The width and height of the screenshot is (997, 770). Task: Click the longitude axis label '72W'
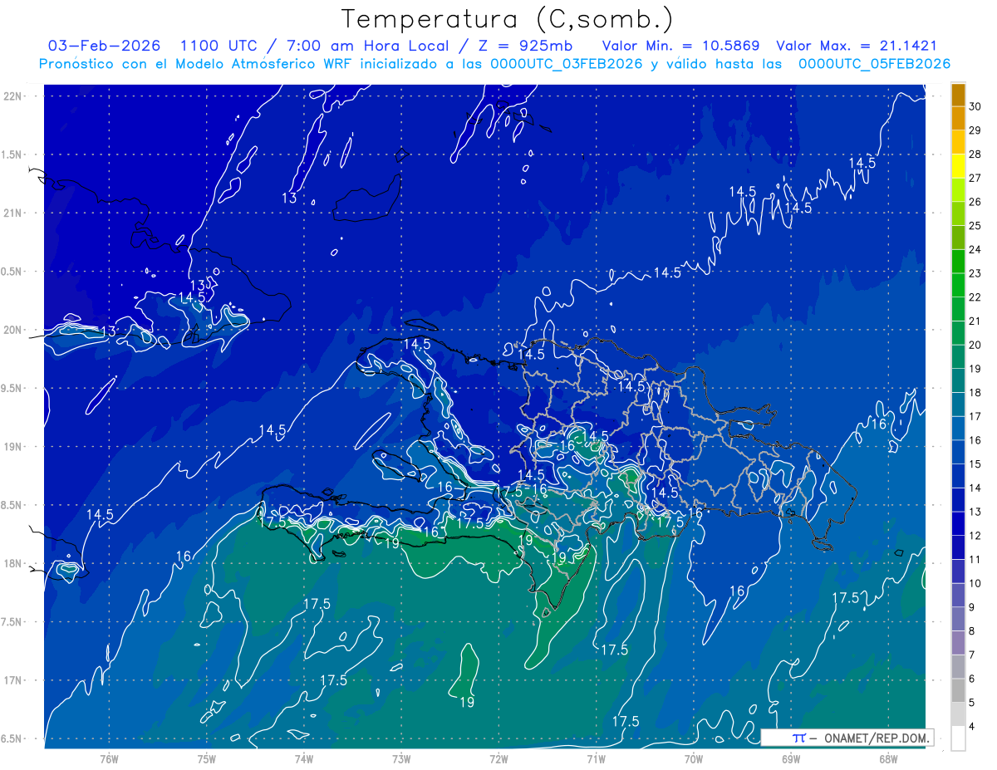pos(498,758)
